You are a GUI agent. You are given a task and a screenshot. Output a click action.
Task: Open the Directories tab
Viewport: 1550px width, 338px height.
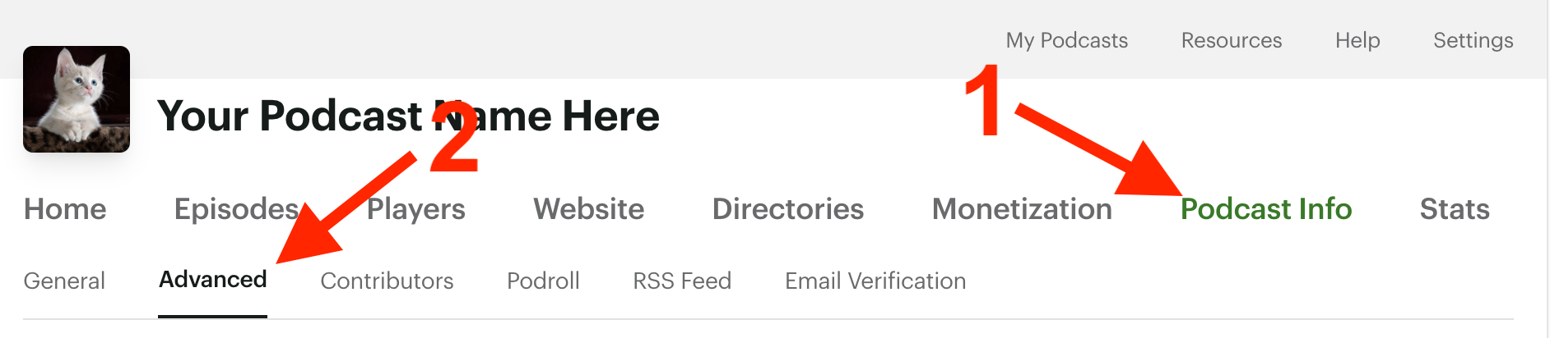788,209
